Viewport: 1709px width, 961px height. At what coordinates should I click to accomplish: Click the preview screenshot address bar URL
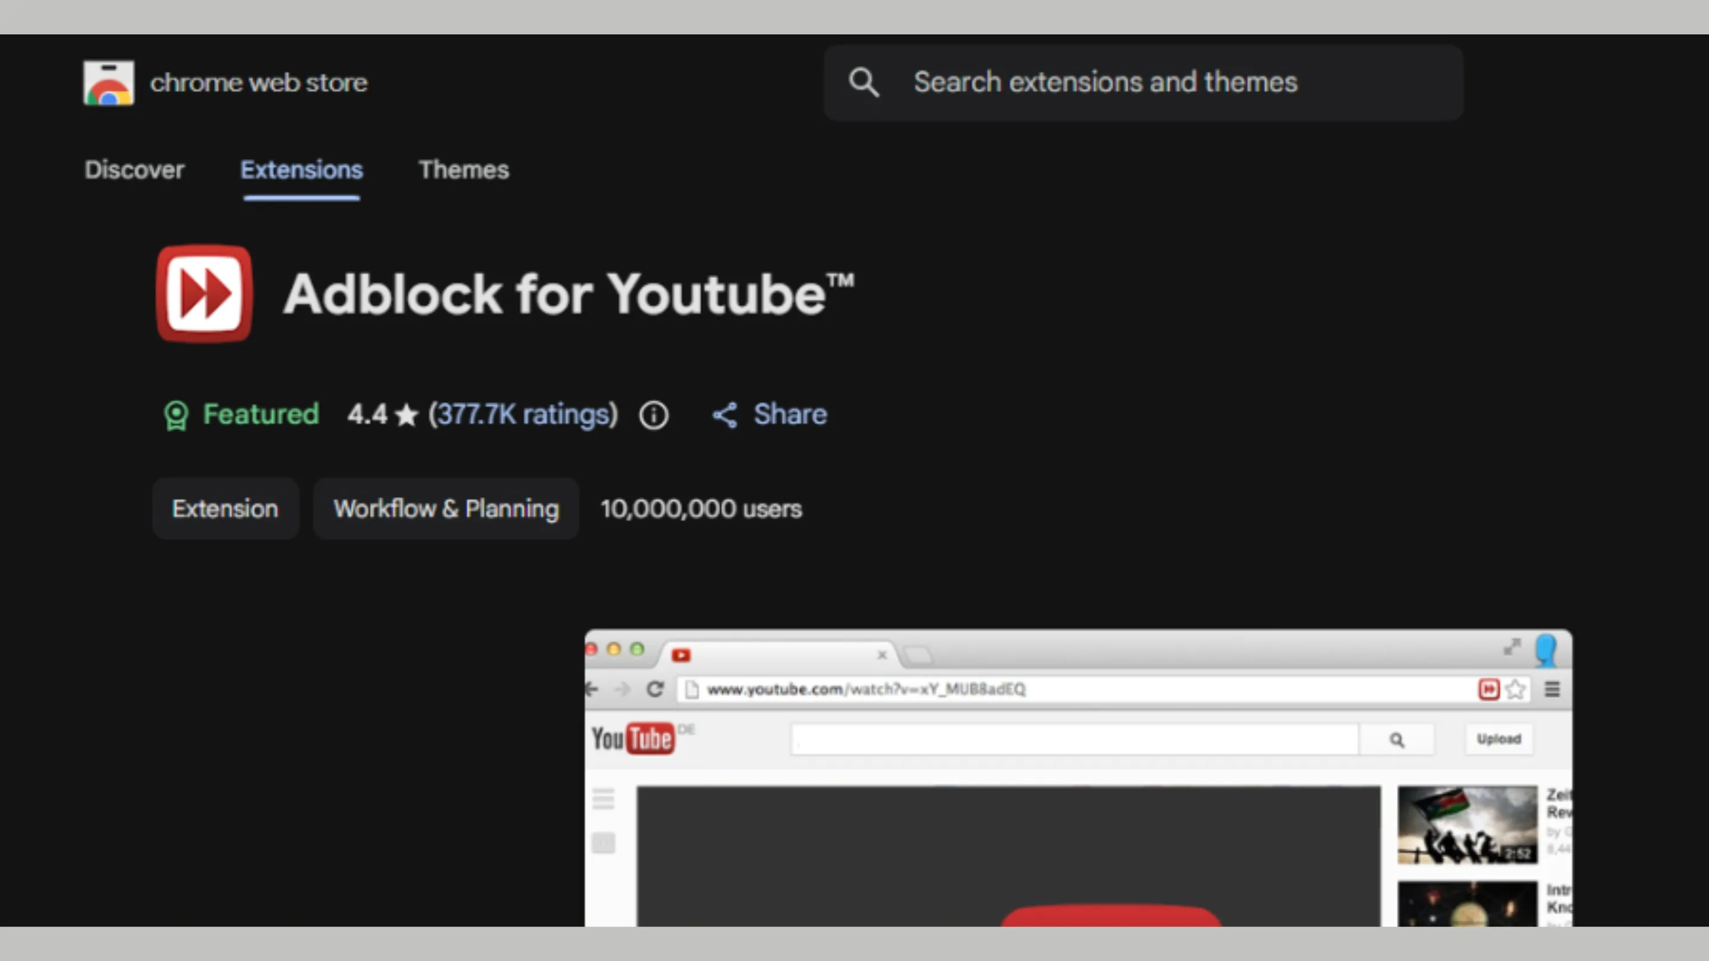click(x=866, y=689)
